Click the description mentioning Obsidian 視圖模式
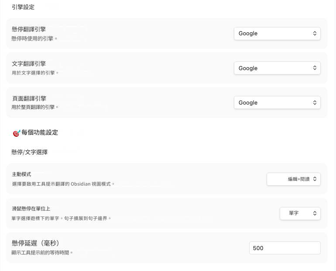Screen dimensions: 336x271 63,184
